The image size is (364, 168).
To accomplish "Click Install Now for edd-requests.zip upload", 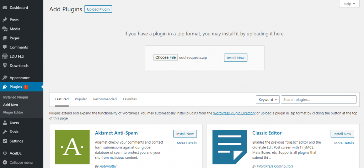I will point(236,58).
